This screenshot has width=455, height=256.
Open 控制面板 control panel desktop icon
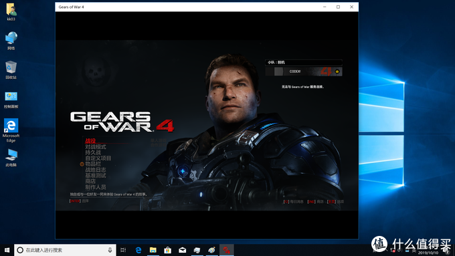(x=11, y=100)
